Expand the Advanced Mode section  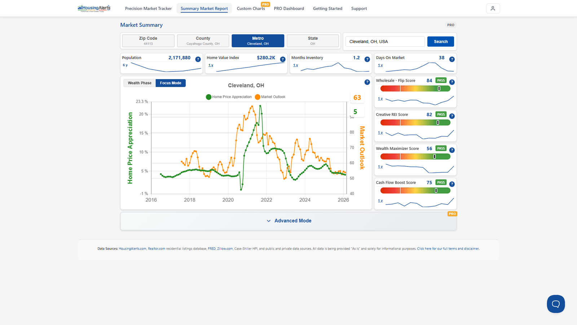click(x=288, y=221)
